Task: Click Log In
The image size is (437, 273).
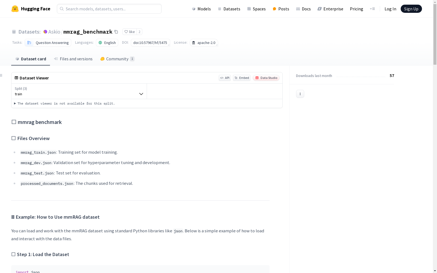Action: 390,9
